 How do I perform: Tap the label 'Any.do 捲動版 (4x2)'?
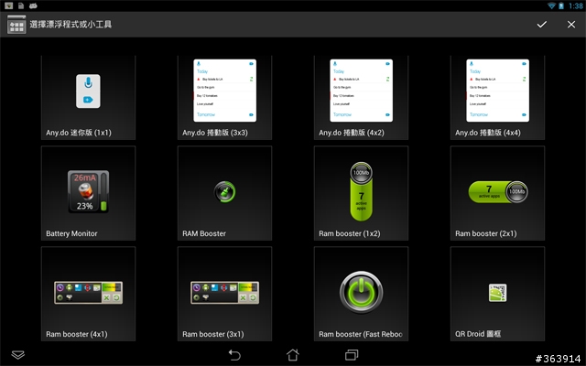pos(352,133)
